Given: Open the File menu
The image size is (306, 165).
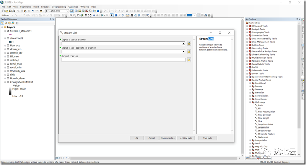Looking at the screenshot, I should [x=3, y=7].
